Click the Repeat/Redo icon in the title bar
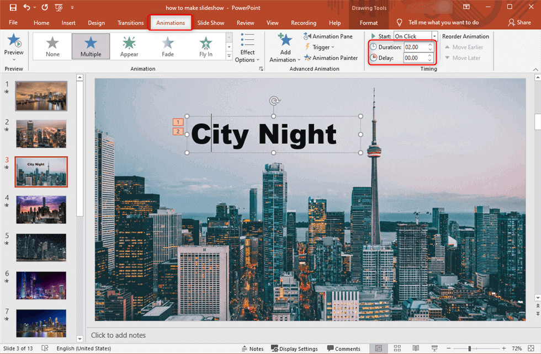The height and width of the screenshot is (354, 541). point(45,7)
